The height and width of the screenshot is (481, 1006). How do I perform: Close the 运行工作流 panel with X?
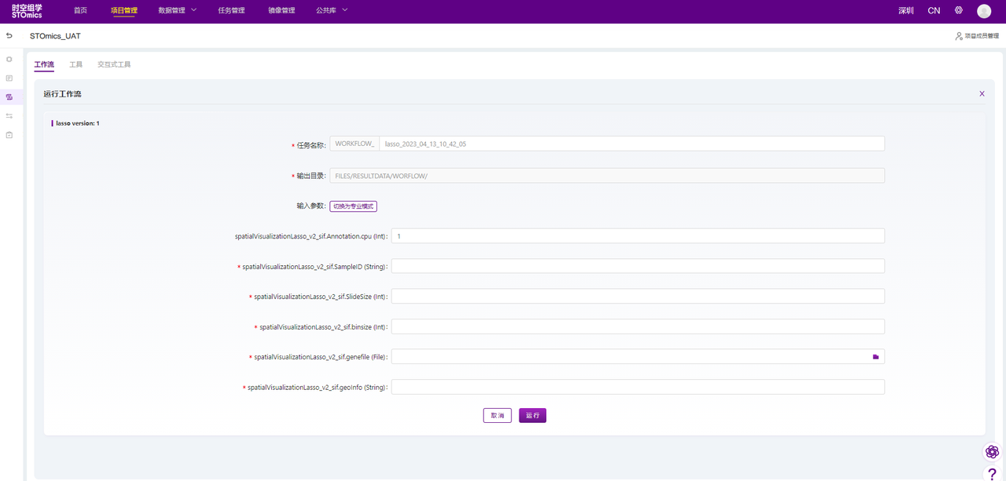(x=982, y=94)
